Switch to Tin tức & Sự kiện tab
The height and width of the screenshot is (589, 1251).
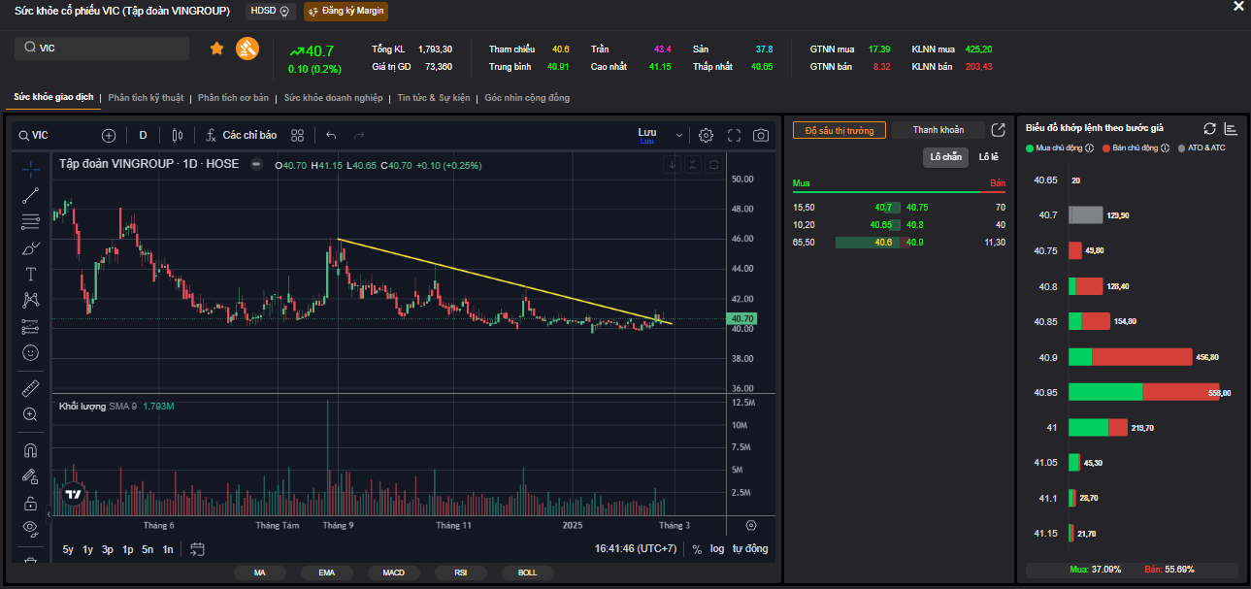click(434, 98)
